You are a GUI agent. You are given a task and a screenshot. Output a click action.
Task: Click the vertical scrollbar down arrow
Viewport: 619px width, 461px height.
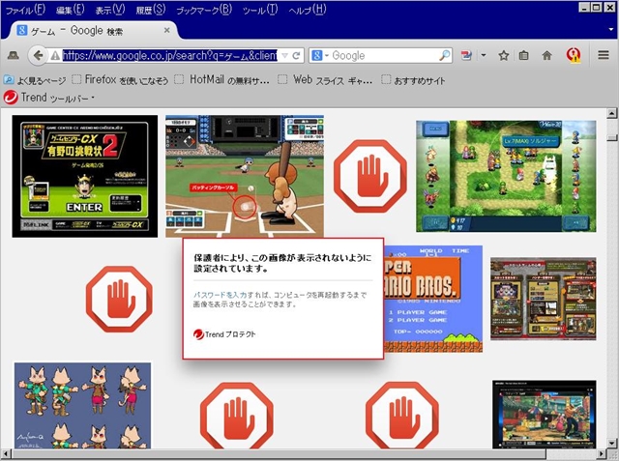[611, 444]
